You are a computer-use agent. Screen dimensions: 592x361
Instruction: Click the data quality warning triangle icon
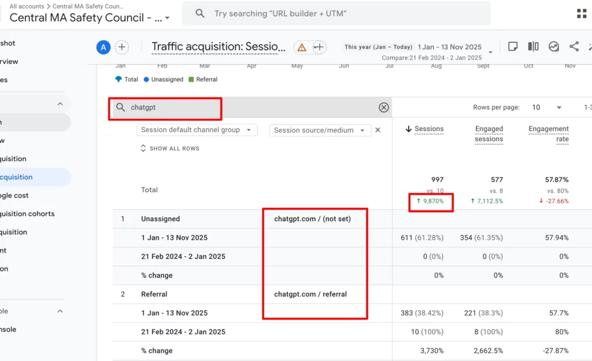tap(302, 47)
